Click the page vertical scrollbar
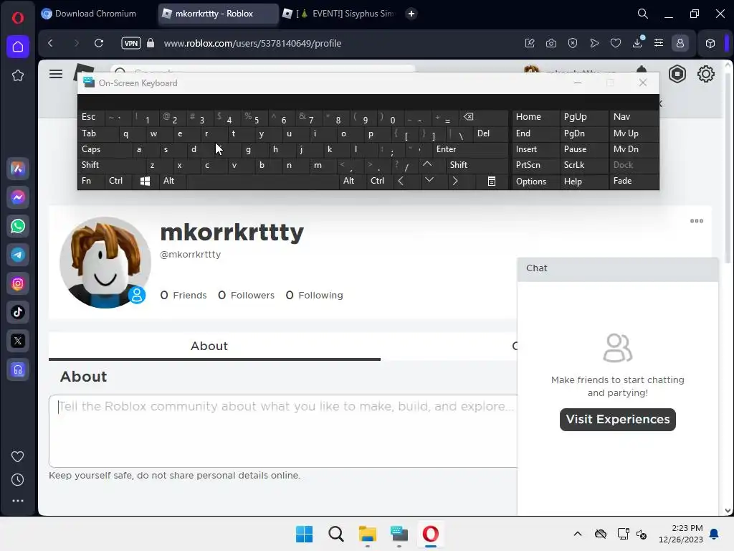Screen dimensions: 734x551 click(728, 169)
